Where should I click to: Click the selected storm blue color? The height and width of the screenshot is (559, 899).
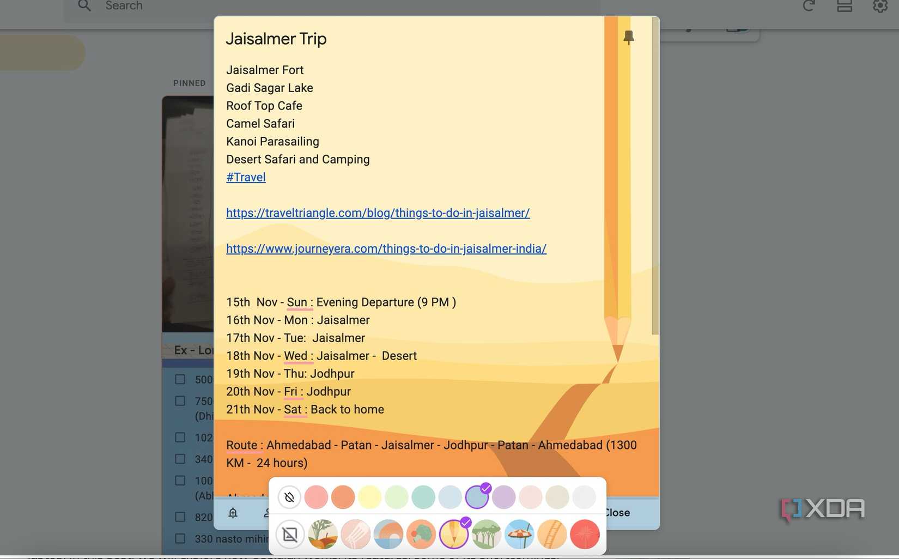click(477, 497)
